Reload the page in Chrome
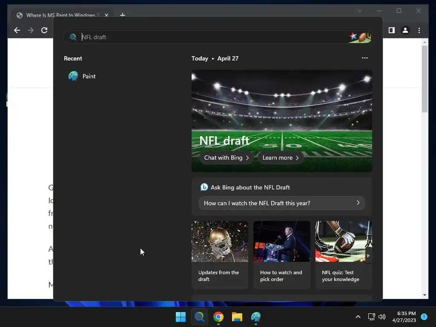 point(44,30)
